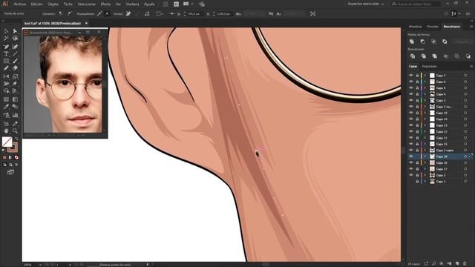The image size is (475, 267).
Task: Open the Ayuda menu
Action: [x=149, y=4]
